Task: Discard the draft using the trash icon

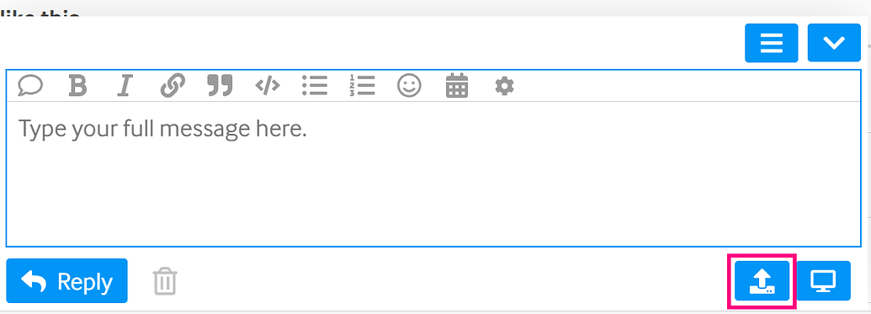Action: click(165, 280)
